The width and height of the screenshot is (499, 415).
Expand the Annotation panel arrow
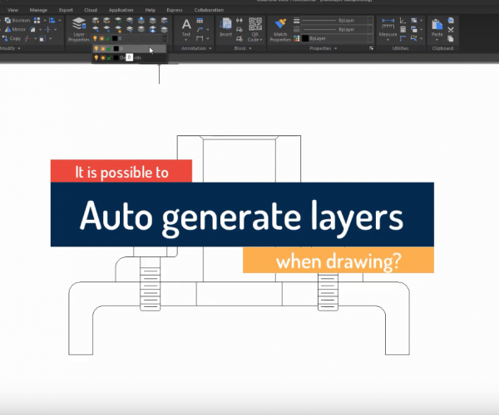[210, 48]
